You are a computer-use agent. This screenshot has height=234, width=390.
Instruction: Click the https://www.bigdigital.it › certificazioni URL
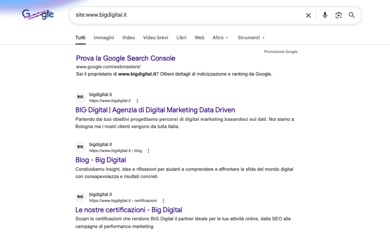click(123, 201)
